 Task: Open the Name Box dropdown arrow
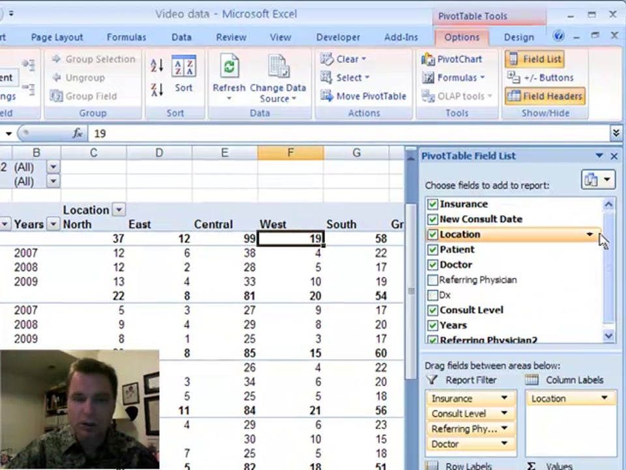tap(8, 133)
